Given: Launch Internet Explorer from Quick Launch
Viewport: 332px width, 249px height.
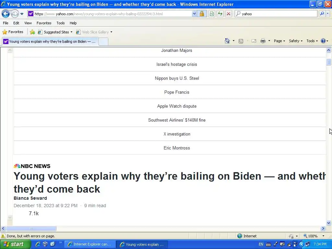Looking at the screenshot, I should coord(38,244).
